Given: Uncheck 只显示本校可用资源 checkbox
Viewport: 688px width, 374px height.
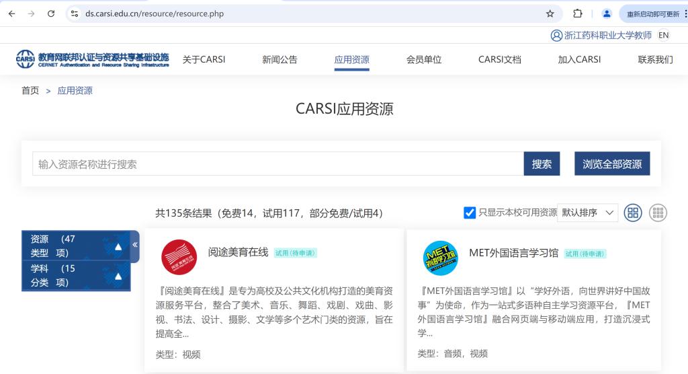Looking at the screenshot, I should click(470, 213).
